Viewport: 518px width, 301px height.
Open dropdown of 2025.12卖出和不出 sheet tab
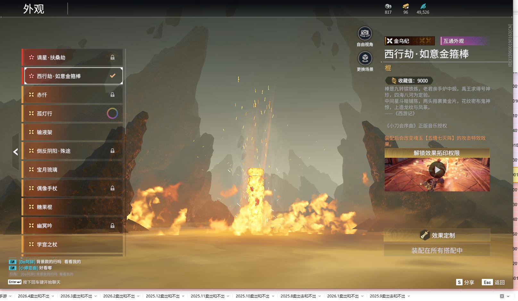click(183, 296)
